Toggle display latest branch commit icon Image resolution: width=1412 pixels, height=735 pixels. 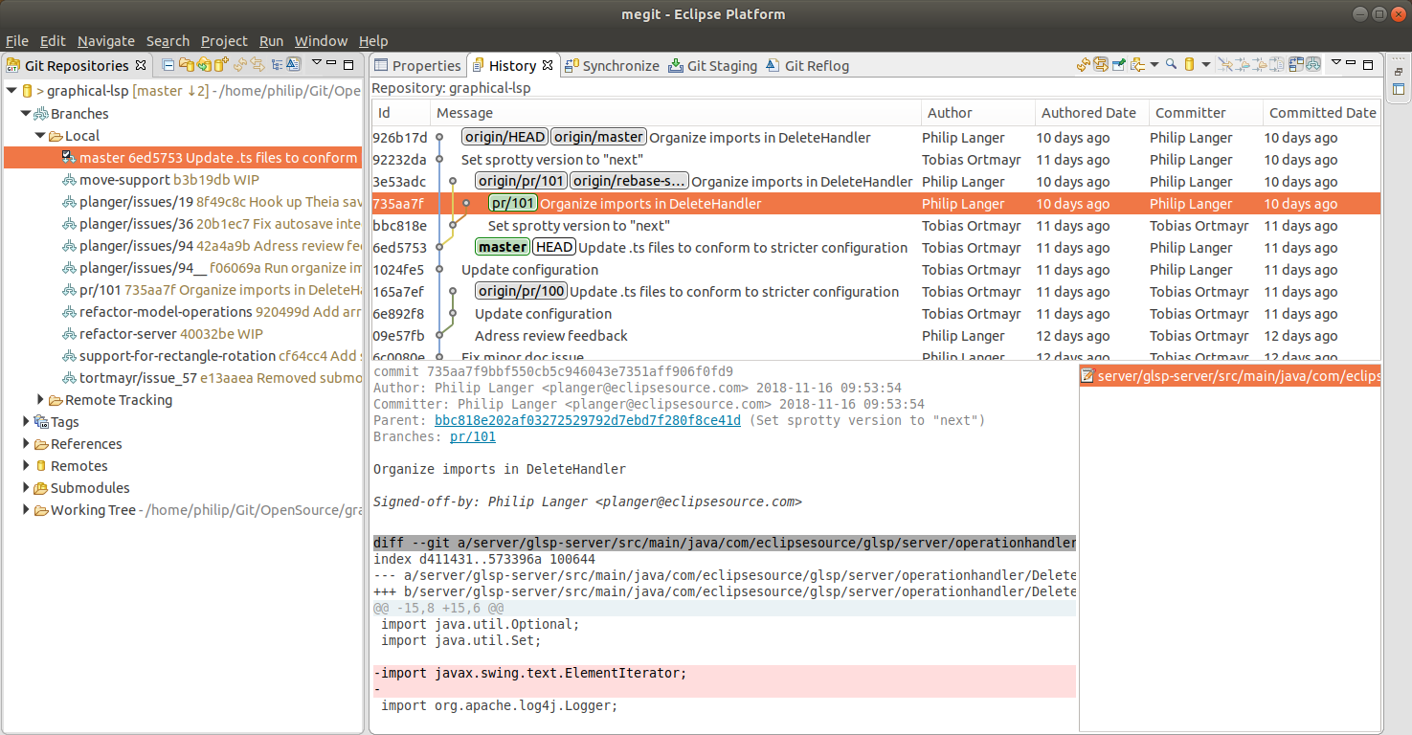click(294, 65)
